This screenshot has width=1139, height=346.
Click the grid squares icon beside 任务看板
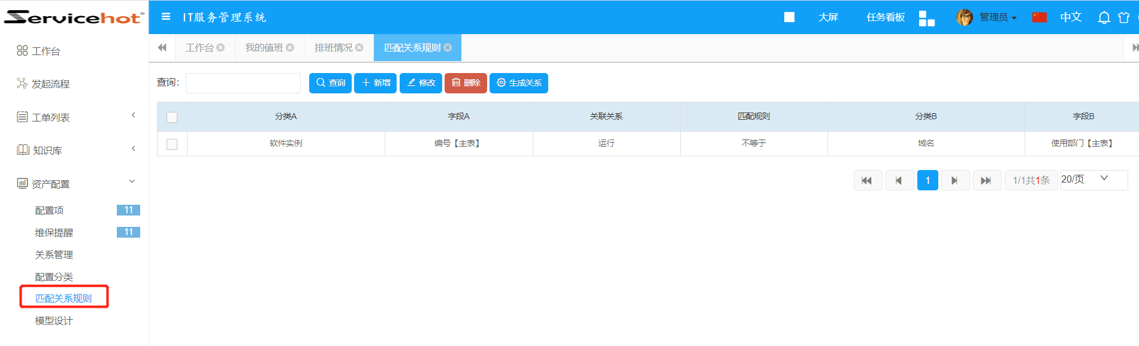click(x=926, y=18)
